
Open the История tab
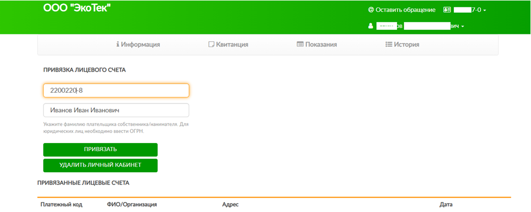click(406, 45)
